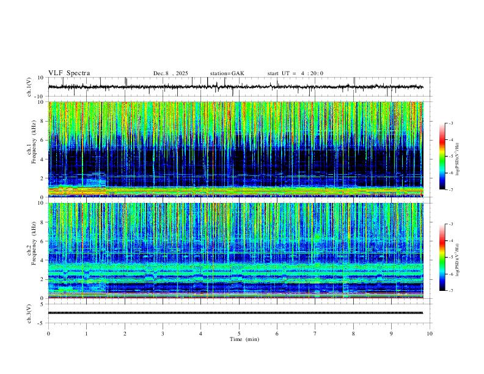Click the ch.1 spectrogram color scale bar
This screenshot has width=484, height=374.
tap(442, 156)
